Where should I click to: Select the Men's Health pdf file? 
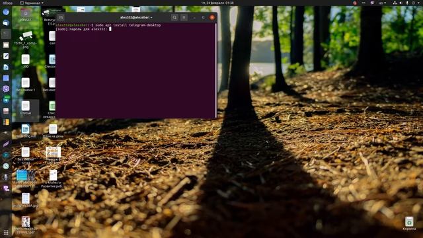26,225
